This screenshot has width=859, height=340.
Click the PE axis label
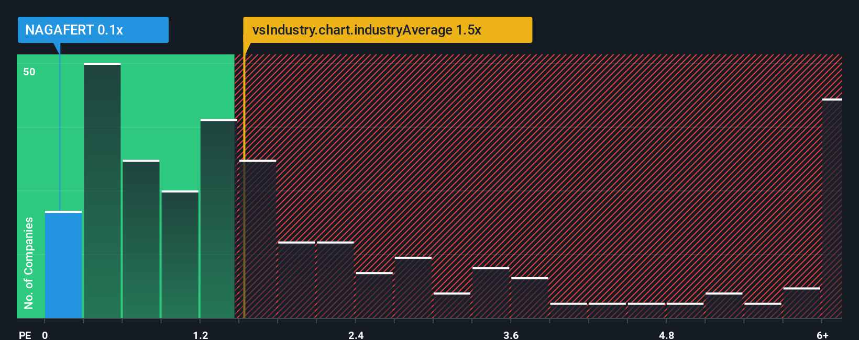coord(25,335)
